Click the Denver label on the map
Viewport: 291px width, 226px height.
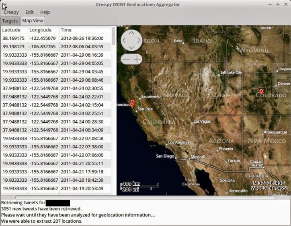tap(284, 84)
